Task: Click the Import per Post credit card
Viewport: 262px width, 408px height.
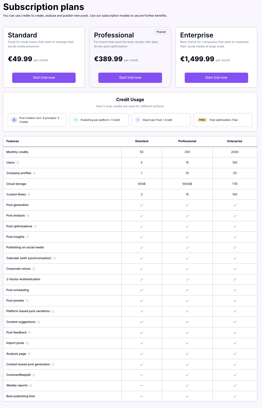Action: click(161, 120)
